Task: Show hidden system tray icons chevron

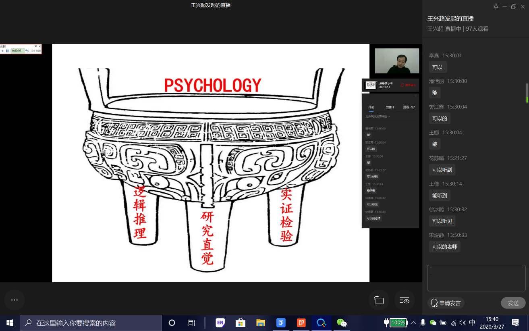Action: point(413,323)
